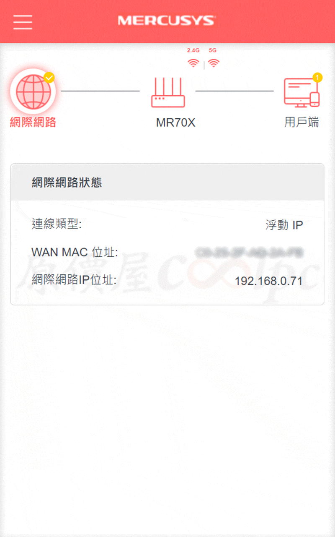Click the WAN MAC 位址 label
This screenshot has height=537, width=335.
(75, 252)
